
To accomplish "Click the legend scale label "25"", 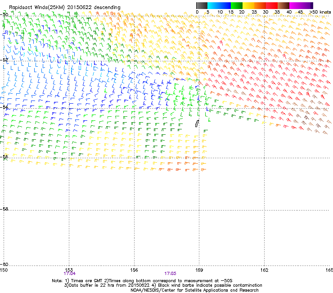I will [254, 12].
